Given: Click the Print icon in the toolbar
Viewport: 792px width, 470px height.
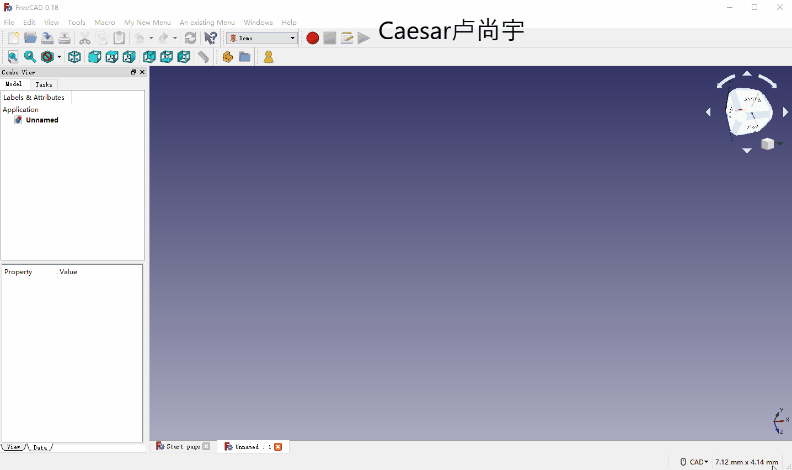Looking at the screenshot, I should (65, 38).
